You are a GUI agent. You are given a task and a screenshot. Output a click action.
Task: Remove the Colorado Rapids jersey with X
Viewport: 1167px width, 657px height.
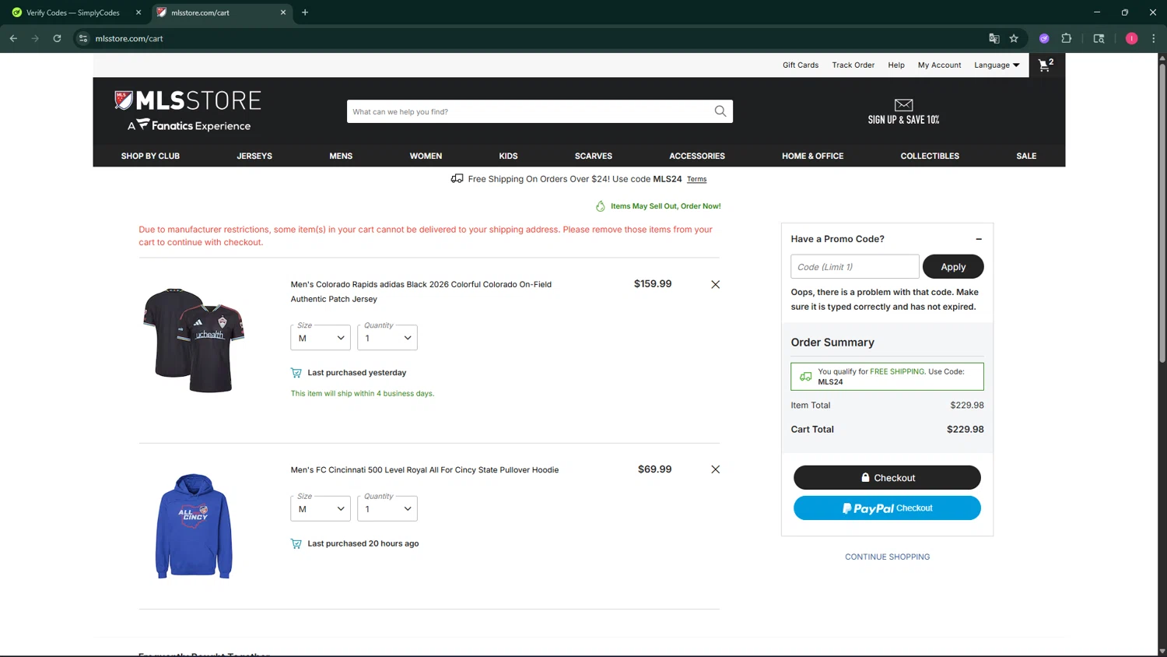(715, 284)
